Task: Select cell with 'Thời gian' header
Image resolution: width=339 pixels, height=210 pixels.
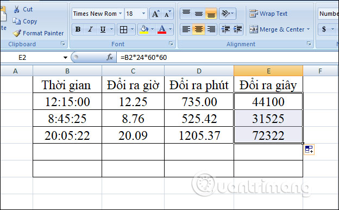Action: [67, 85]
